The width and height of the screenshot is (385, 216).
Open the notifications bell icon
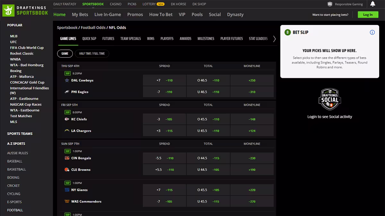372,4
